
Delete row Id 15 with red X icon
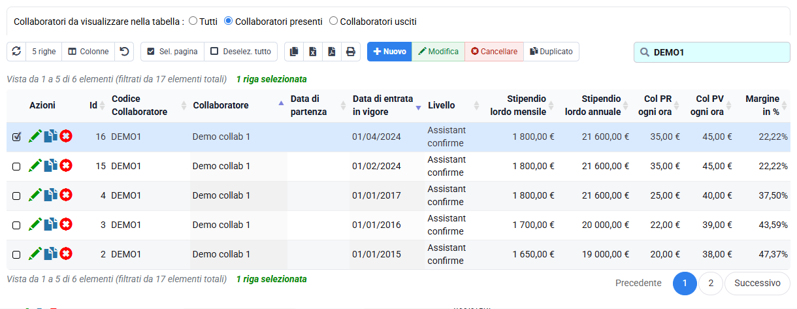pyautogui.click(x=66, y=165)
